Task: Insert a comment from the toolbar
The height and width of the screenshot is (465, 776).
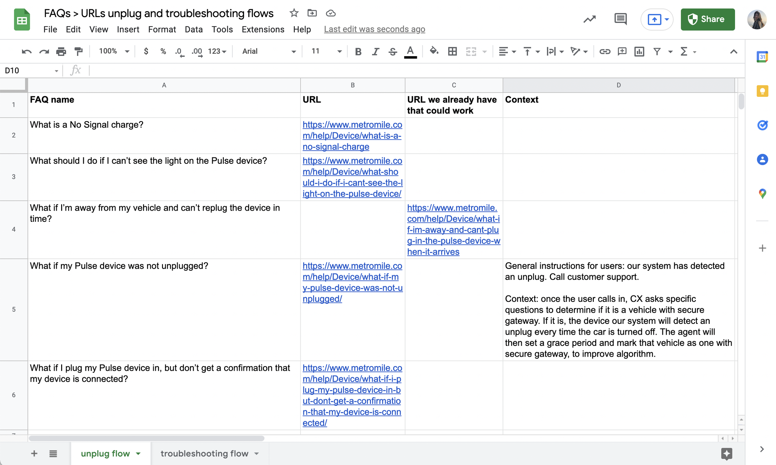Action: coord(622,51)
